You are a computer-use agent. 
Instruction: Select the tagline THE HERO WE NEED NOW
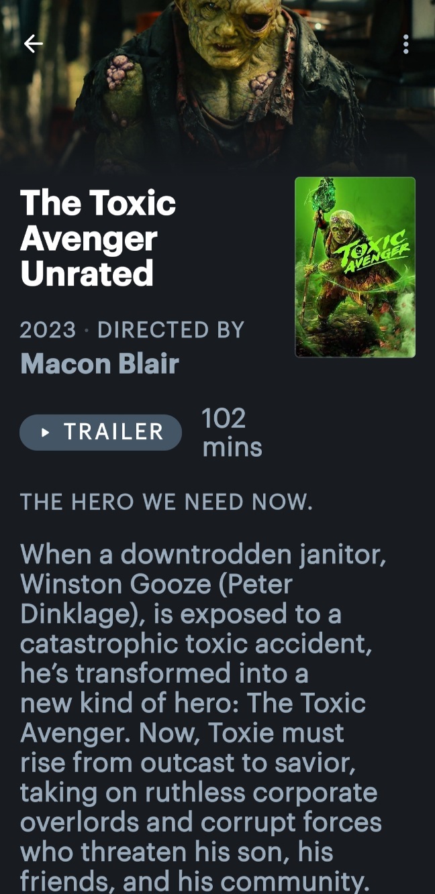click(x=166, y=502)
